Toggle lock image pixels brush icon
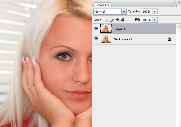The image size is (181, 127). pyautogui.click(x=112, y=20)
